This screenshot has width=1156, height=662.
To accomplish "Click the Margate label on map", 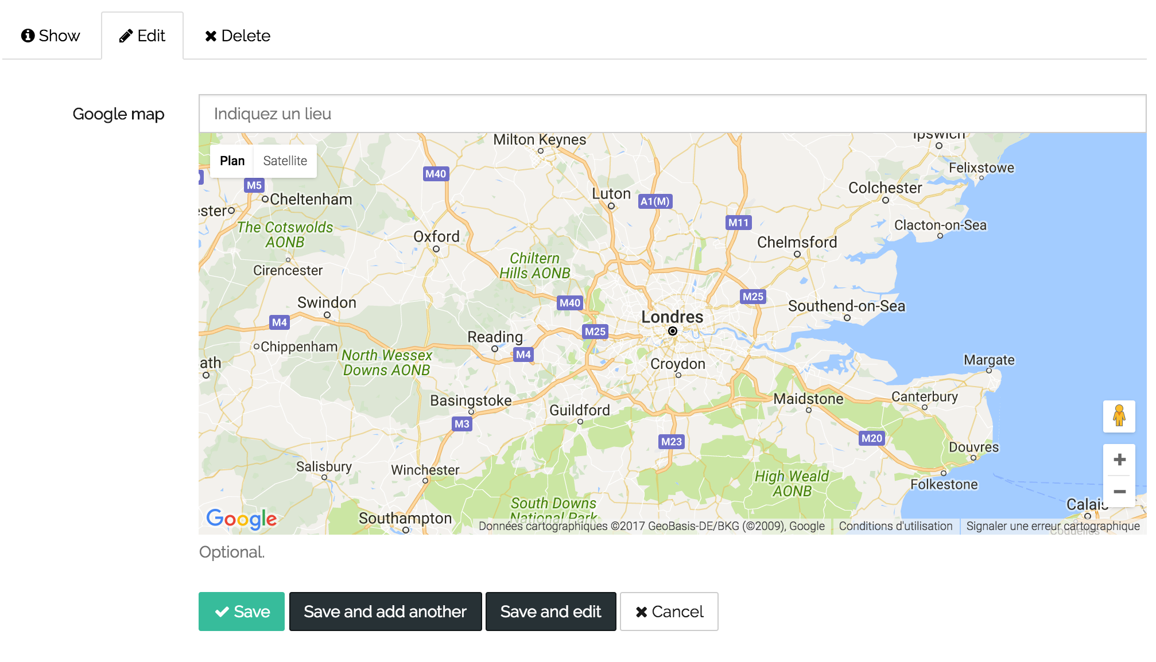I will (989, 360).
